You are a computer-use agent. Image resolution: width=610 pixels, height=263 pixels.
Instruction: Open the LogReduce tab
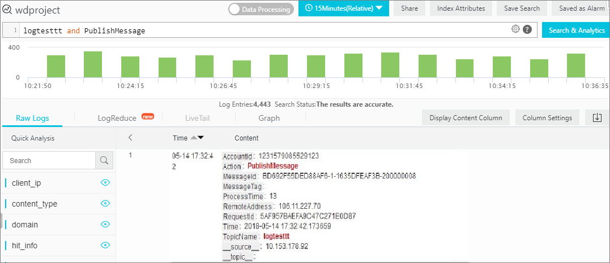tap(117, 119)
